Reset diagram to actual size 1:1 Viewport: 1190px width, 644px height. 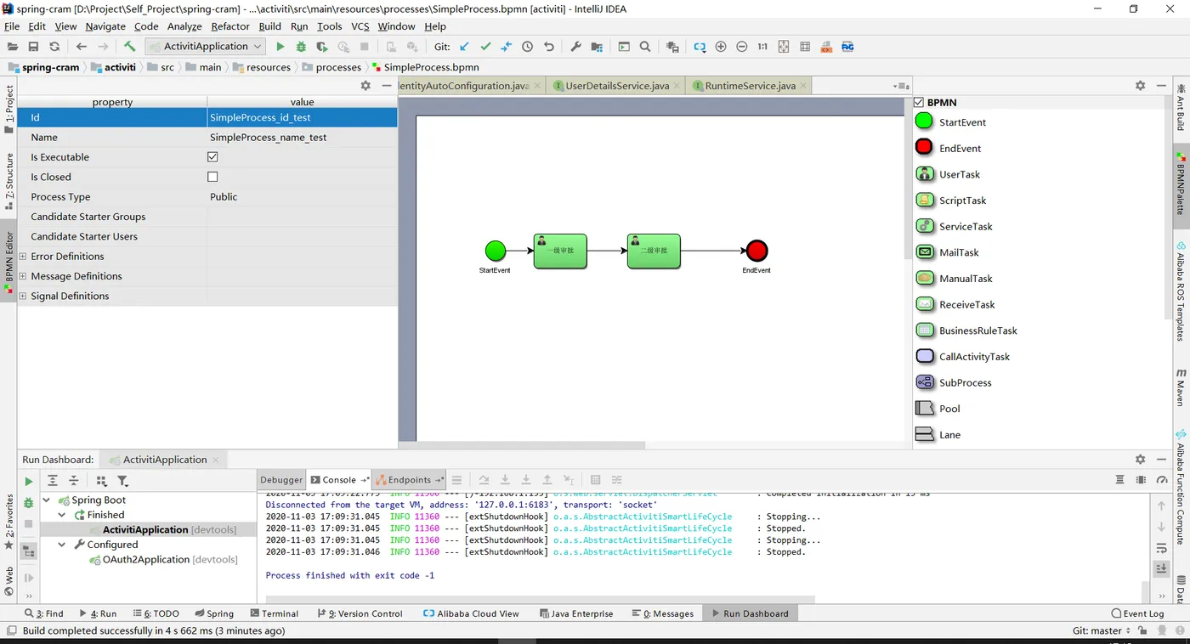coord(762,47)
